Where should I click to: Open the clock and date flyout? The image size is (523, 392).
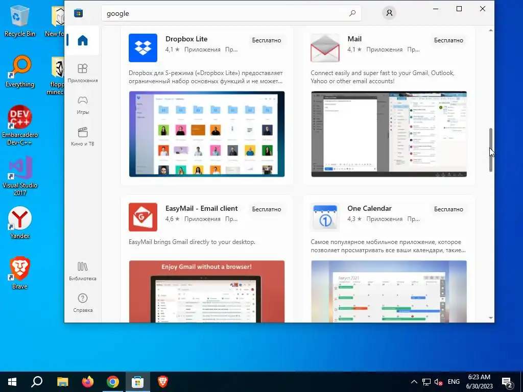point(479,382)
